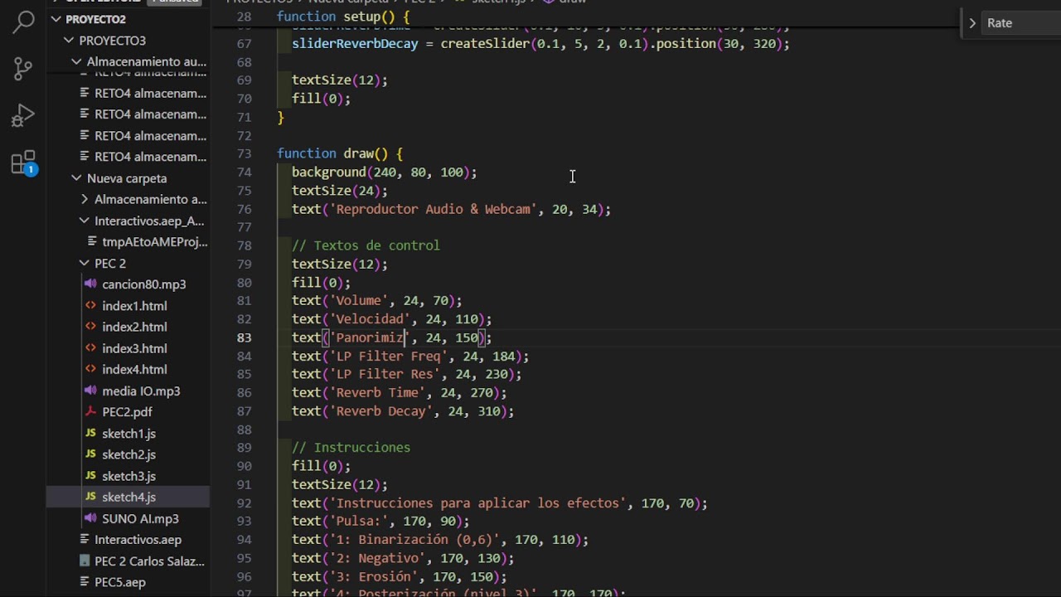
Task: Click the 'Velocidad' string on line 82
Action: (x=369, y=319)
